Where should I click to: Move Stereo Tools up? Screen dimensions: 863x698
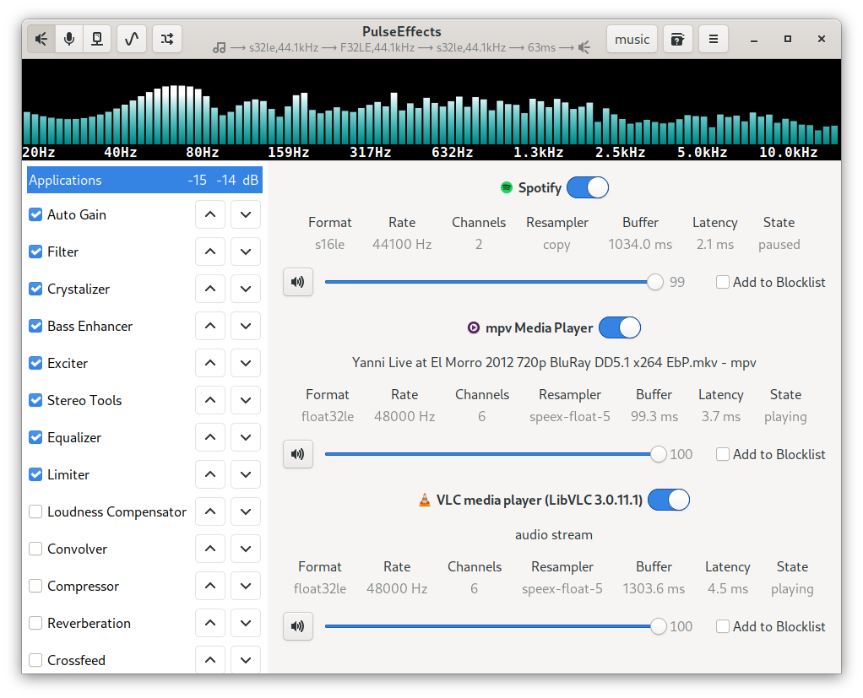click(210, 400)
